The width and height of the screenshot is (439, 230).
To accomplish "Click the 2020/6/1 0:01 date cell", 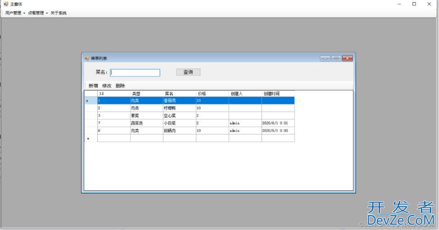I will point(278,123).
